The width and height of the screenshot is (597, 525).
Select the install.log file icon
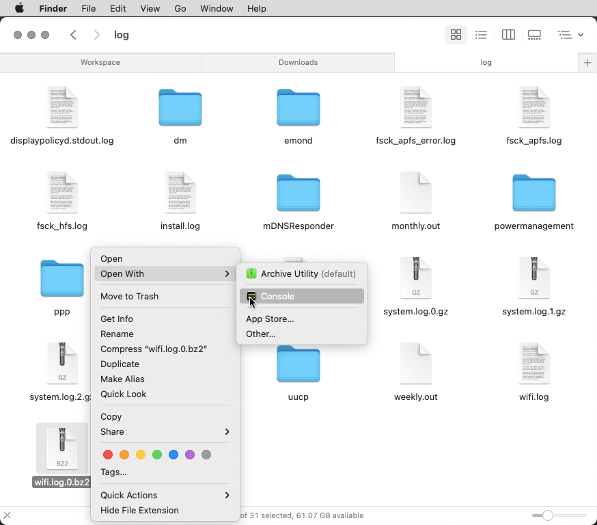tap(180, 193)
